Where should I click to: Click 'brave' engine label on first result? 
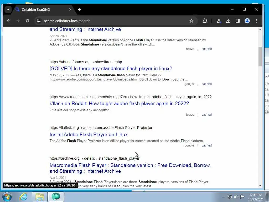coord(190,49)
